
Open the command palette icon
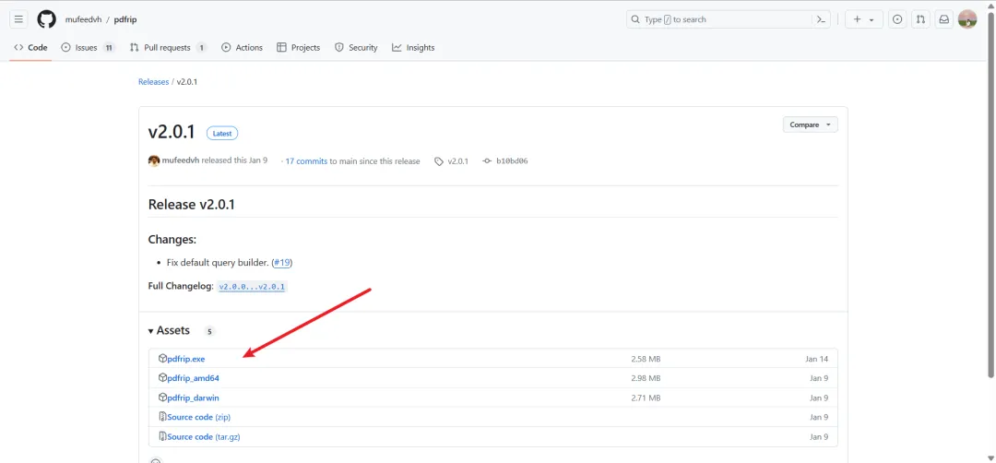(x=822, y=19)
